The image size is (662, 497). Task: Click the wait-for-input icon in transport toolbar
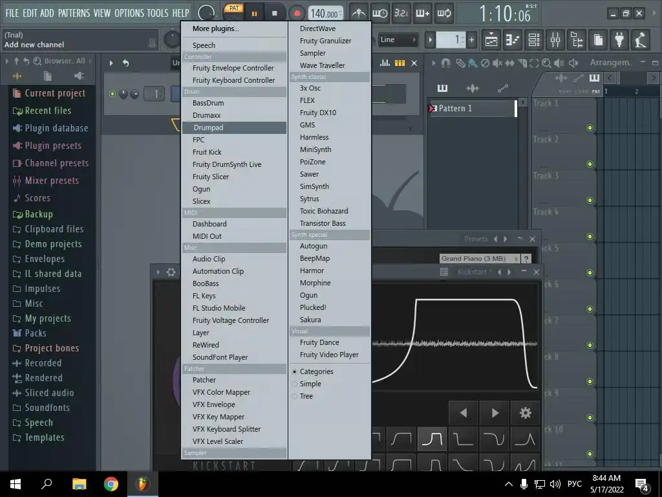tap(380, 13)
